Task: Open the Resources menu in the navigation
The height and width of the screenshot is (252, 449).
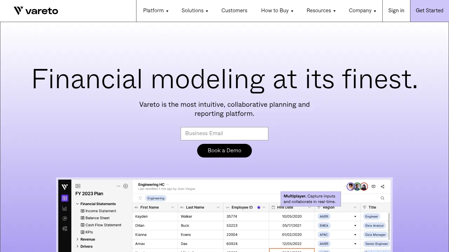Action: [x=321, y=11]
